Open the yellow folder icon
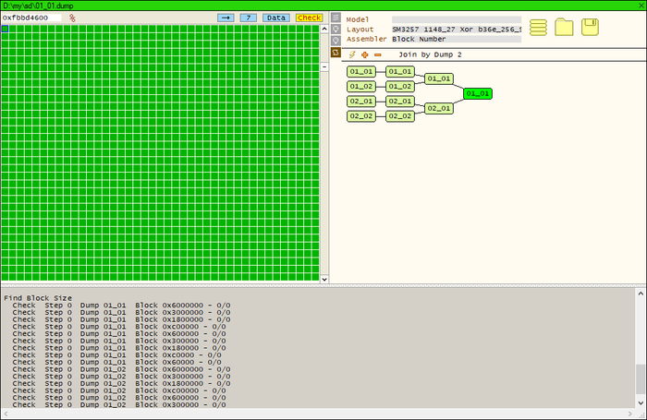Image resolution: width=647 pixels, height=420 pixels. point(565,28)
